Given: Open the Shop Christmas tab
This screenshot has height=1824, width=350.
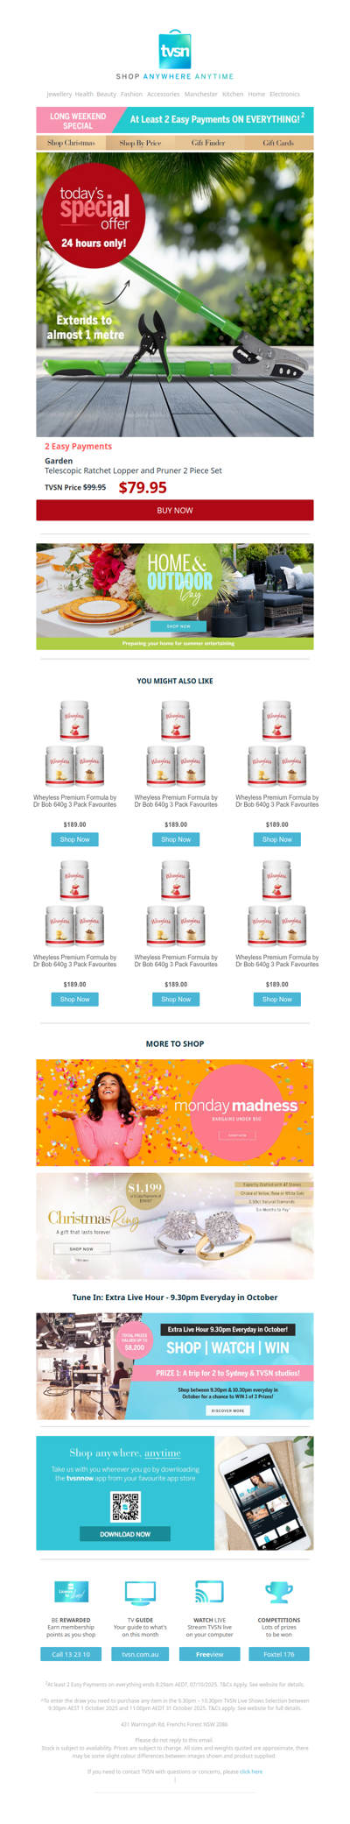Looking at the screenshot, I should [71, 142].
